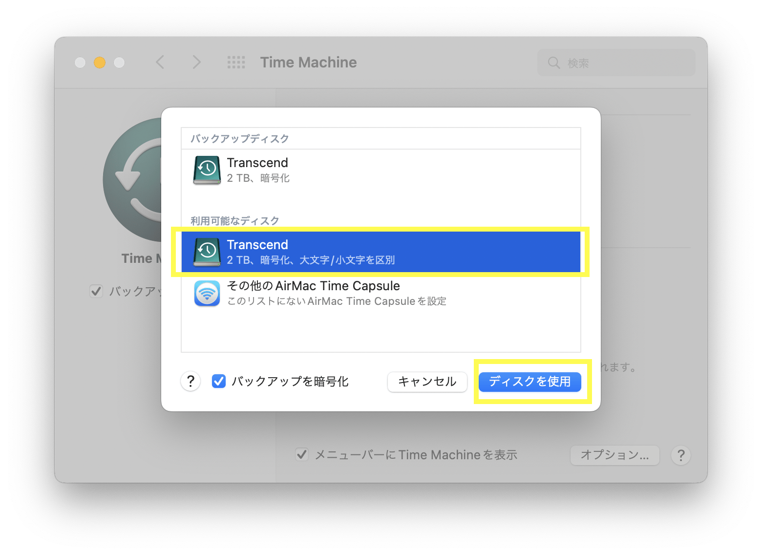Click the キャンセル button
The image size is (762, 555).
click(427, 382)
